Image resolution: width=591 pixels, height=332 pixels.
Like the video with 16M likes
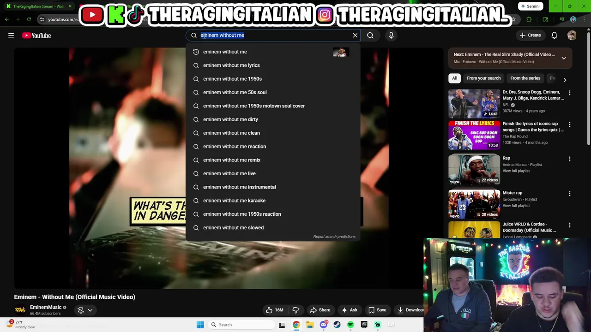(x=274, y=310)
